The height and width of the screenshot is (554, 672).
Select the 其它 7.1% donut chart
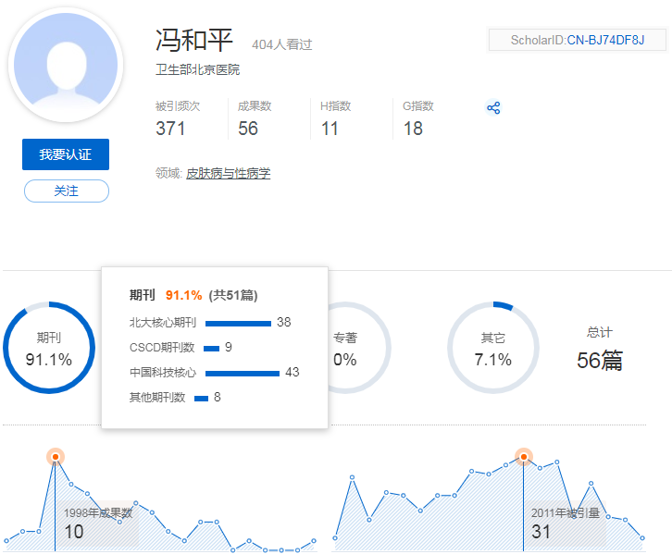492,348
